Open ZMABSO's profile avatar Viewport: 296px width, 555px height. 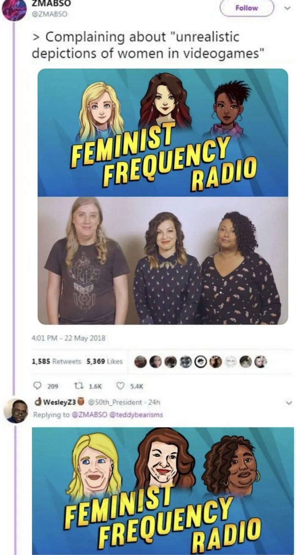coord(14,10)
